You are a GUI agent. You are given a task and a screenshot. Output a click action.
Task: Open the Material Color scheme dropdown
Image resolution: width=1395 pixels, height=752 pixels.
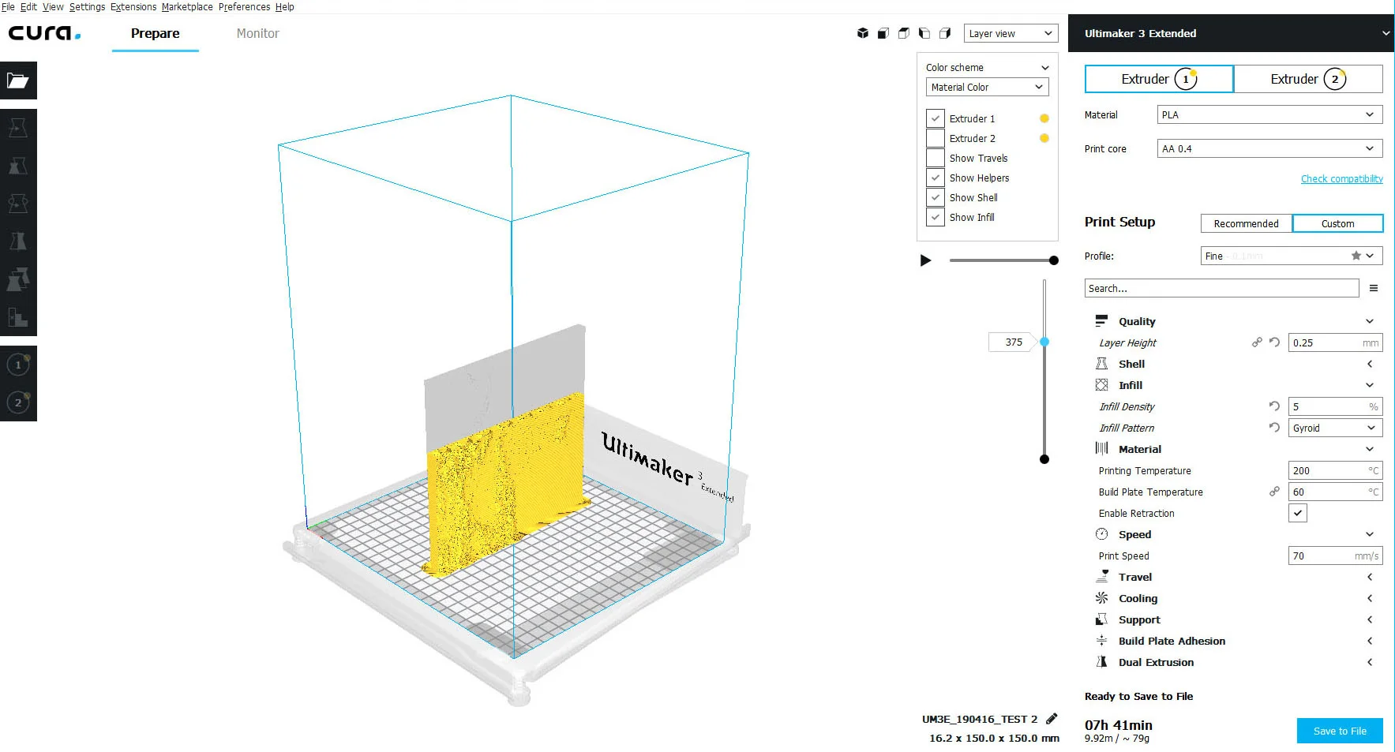pyautogui.click(x=987, y=87)
